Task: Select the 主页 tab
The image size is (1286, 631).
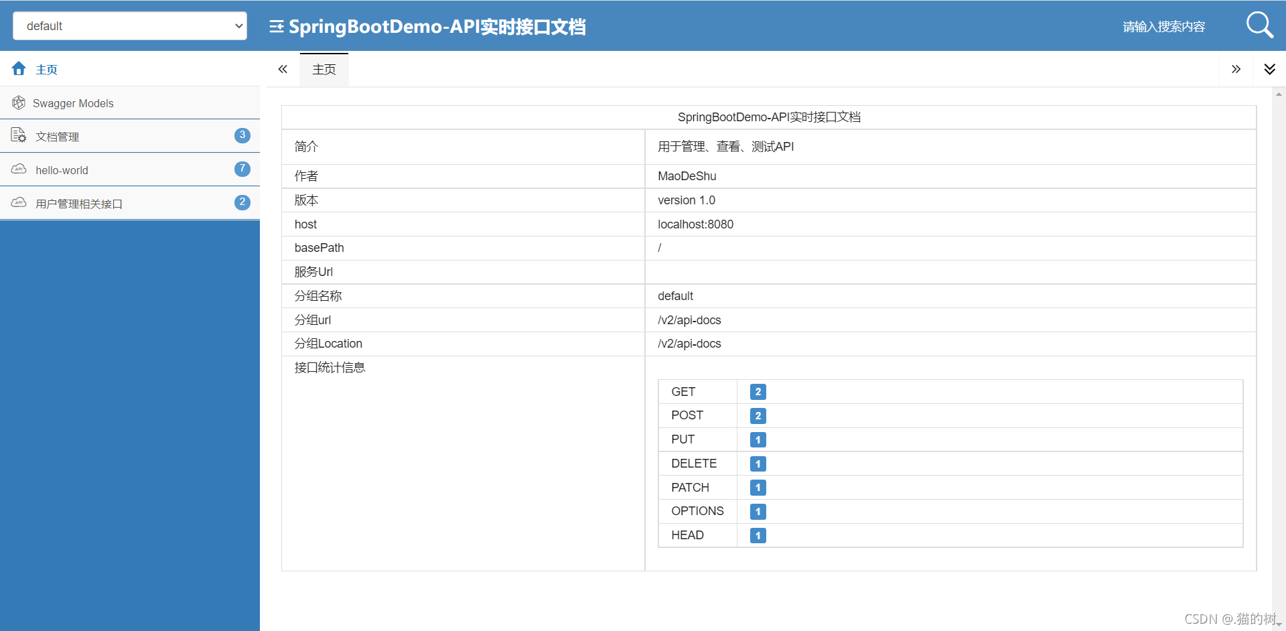Action: (324, 70)
